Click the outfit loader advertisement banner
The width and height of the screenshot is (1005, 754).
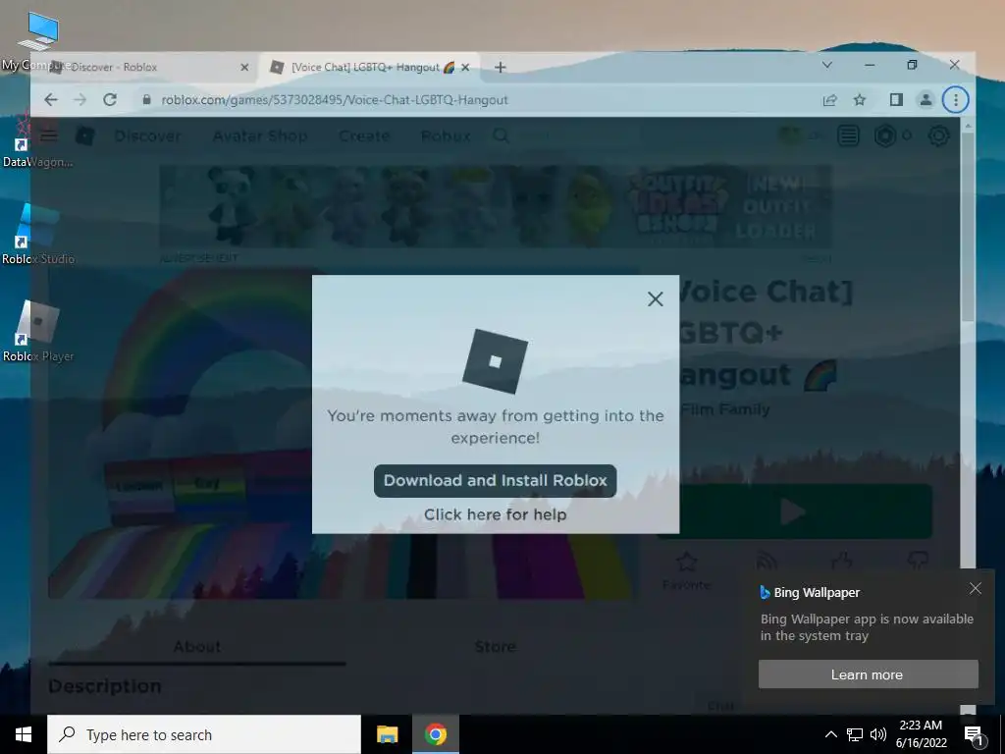coord(495,206)
